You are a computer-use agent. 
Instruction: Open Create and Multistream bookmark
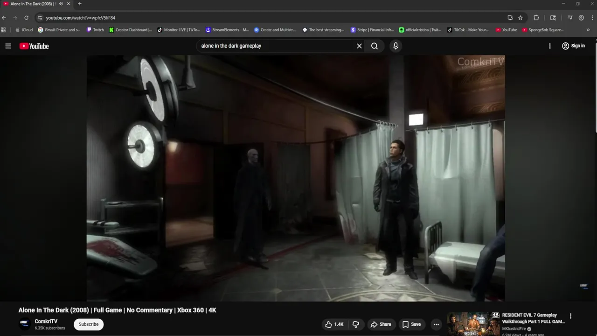275,30
